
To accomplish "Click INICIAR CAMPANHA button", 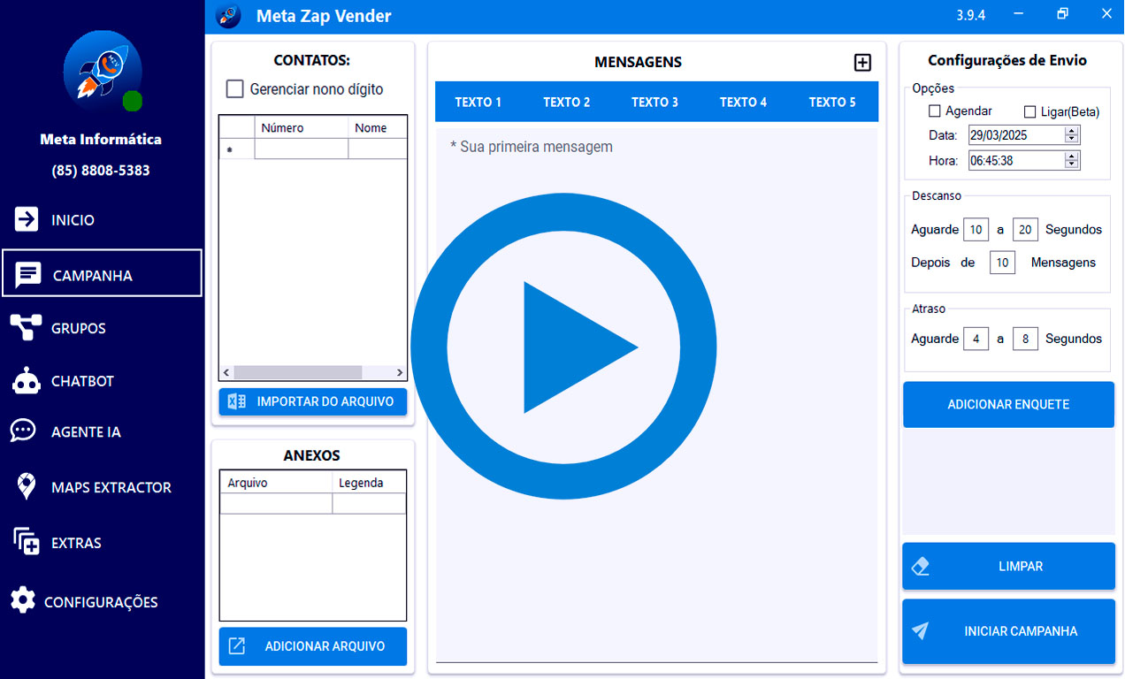I will [x=1008, y=631].
